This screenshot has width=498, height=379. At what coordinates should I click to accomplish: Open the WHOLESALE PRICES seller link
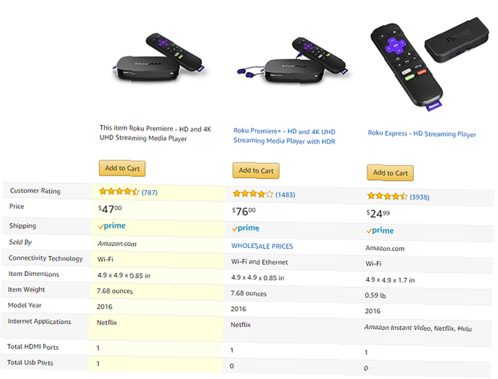[x=262, y=246]
